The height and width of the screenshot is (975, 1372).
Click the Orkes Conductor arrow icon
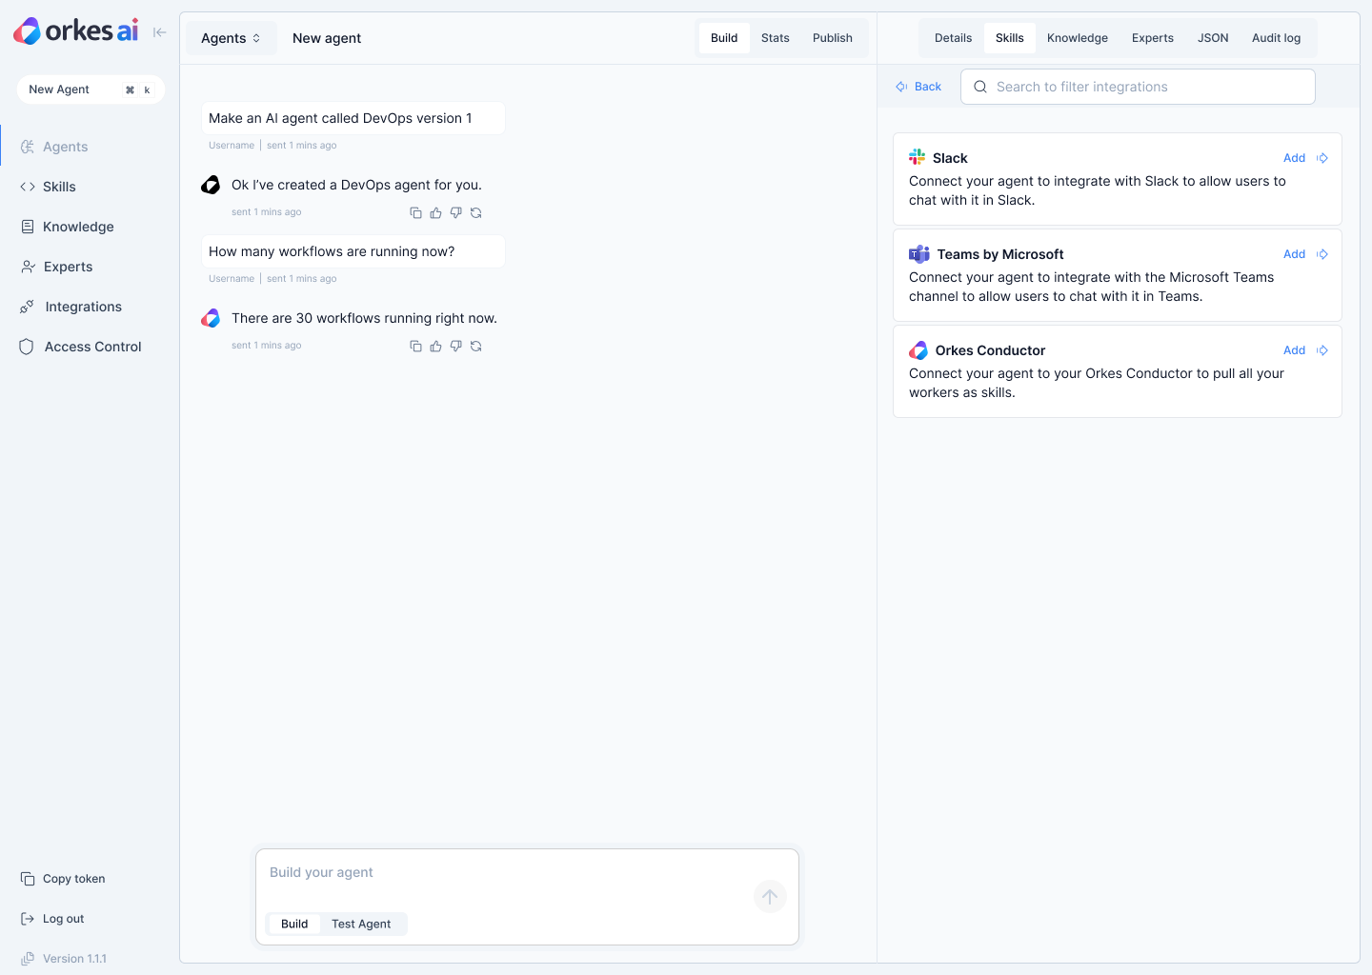point(1322,350)
